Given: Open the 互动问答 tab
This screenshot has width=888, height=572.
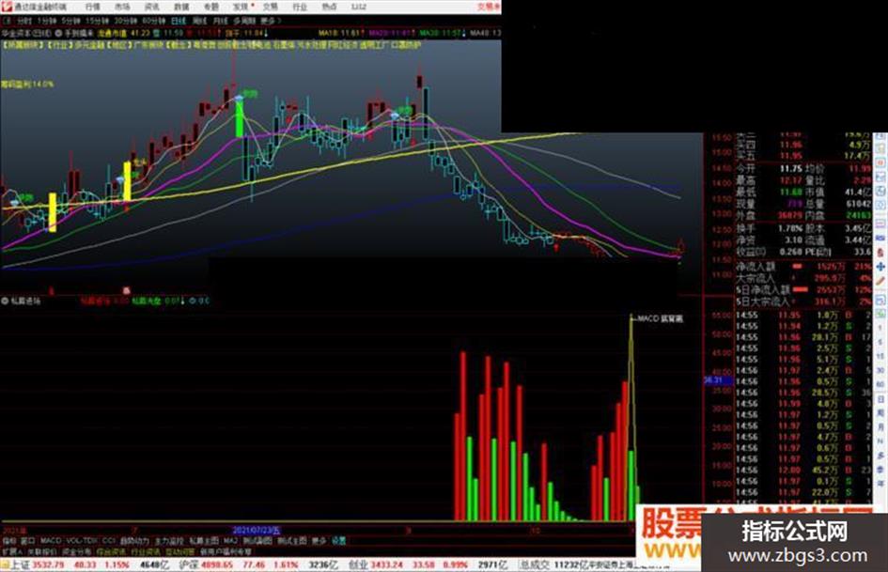Looking at the screenshot, I should tap(180, 551).
